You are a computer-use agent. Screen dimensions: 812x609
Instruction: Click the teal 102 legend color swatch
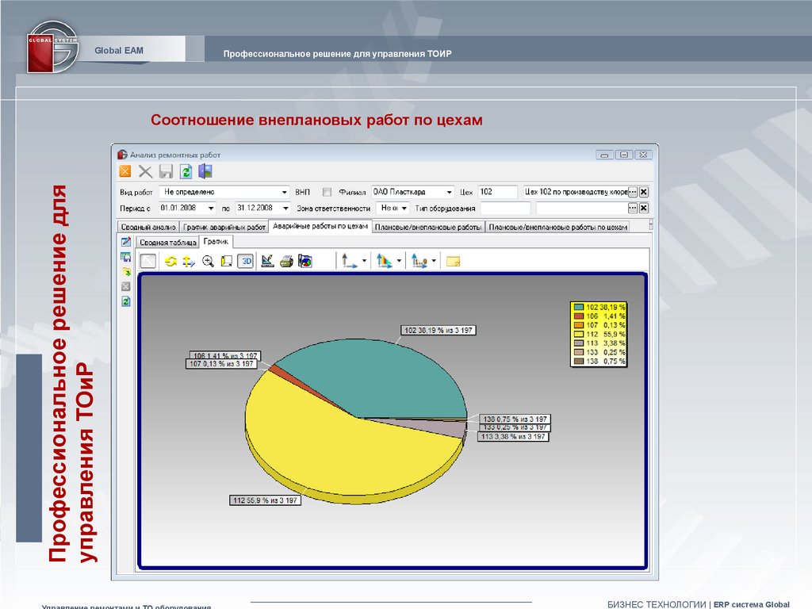578,307
